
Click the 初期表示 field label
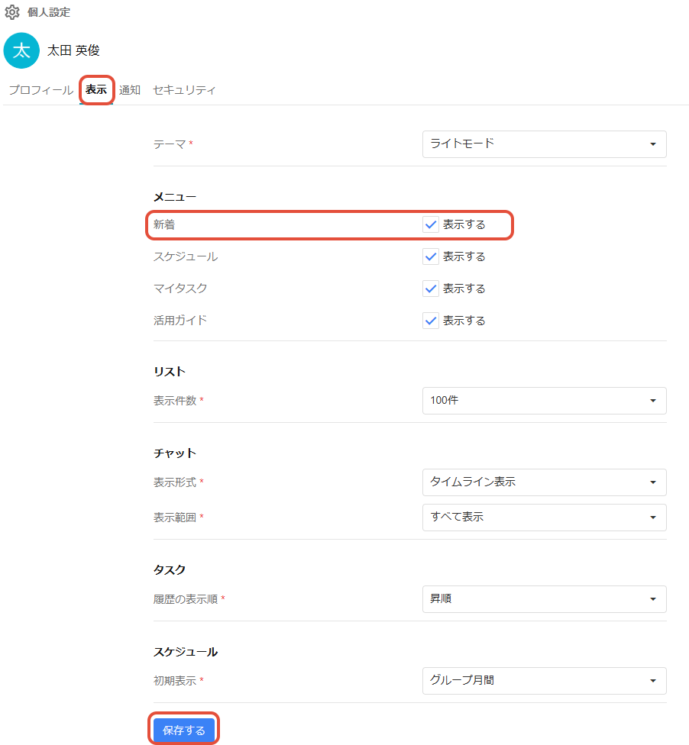[175, 681]
